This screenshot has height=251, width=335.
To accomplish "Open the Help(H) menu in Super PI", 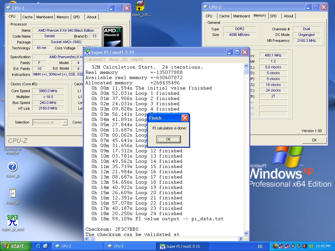I will 137,59.
